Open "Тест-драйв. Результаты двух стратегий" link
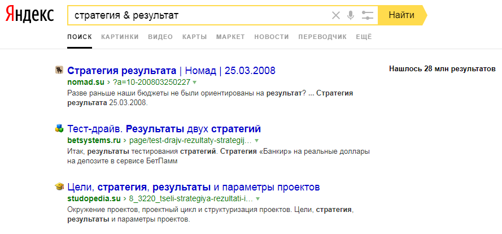 (x=164, y=129)
